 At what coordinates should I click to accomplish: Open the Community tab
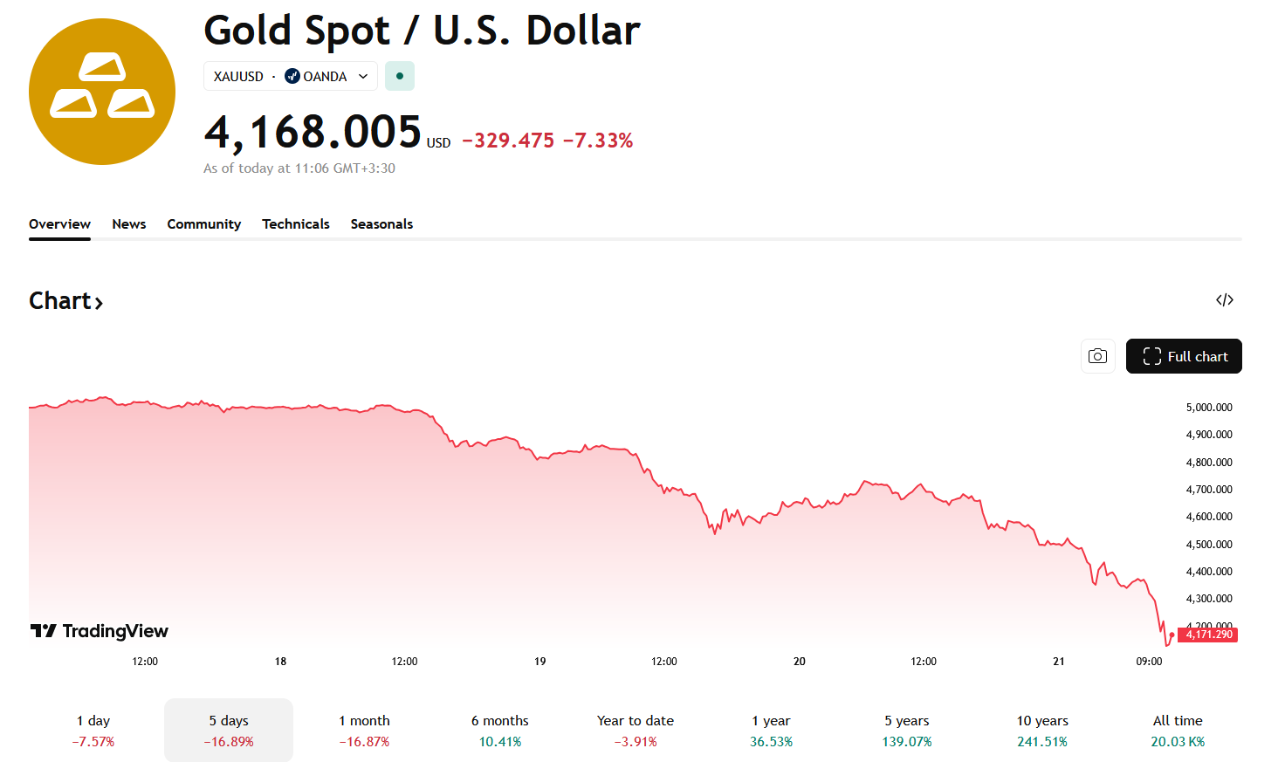[204, 224]
